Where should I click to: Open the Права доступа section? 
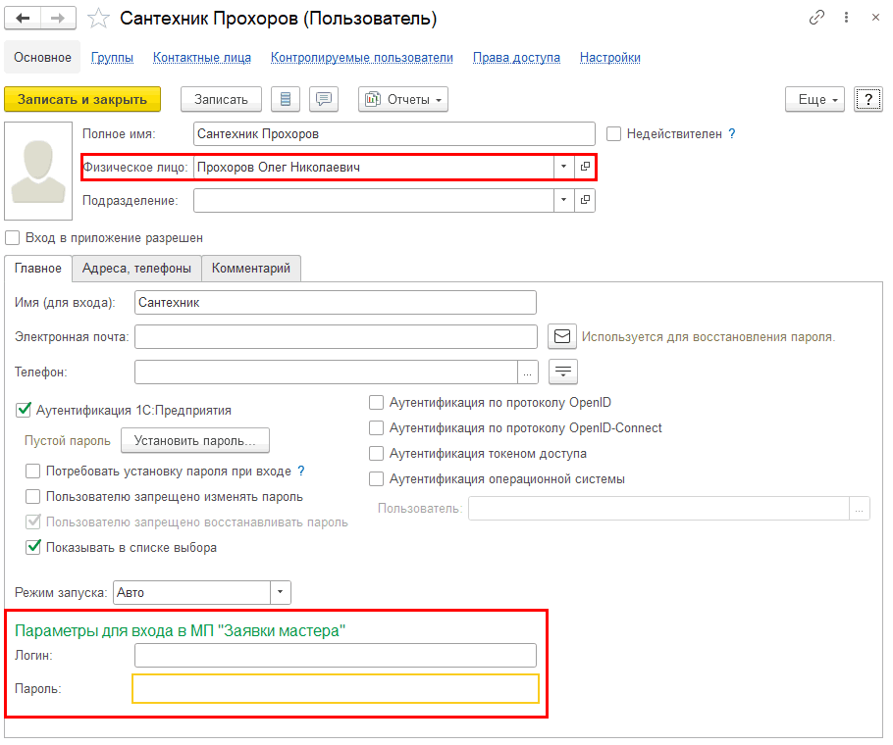pos(516,58)
